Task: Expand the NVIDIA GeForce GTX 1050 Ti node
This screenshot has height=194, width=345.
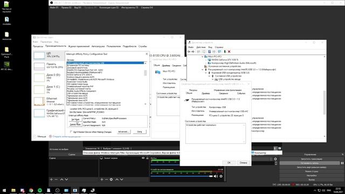Action: click(206, 60)
